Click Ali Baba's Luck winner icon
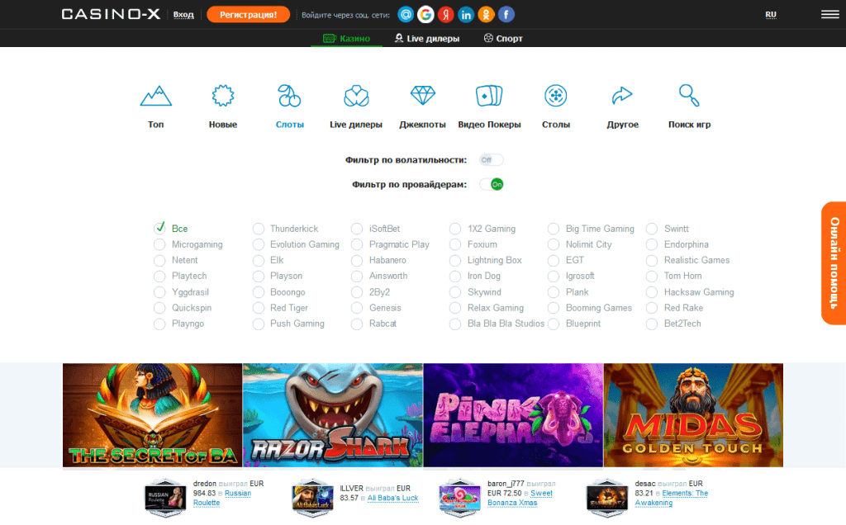This screenshot has height=525, width=846. pos(313,498)
